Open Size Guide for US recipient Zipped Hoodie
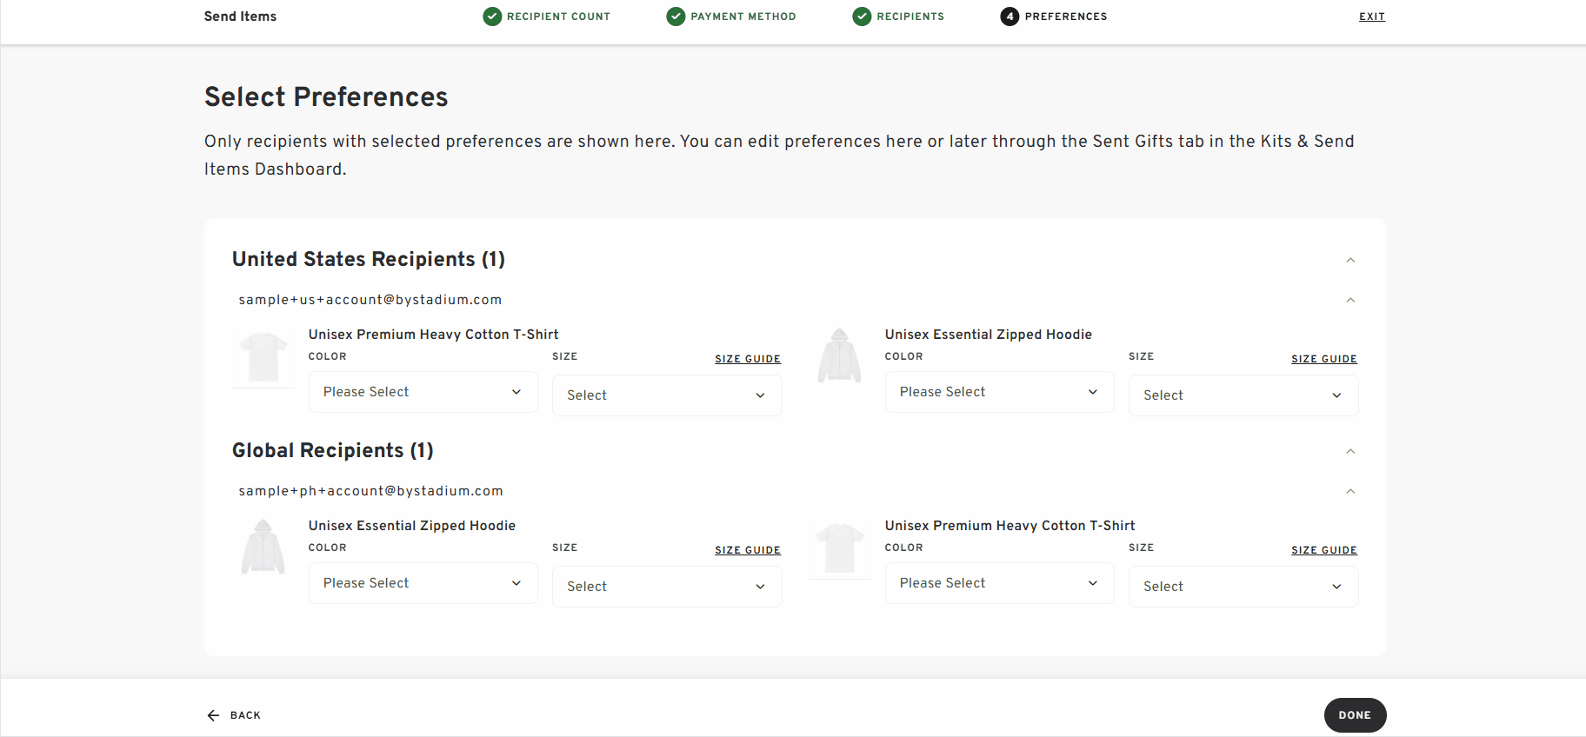Image resolution: width=1586 pixels, height=737 pixels. (1324, 359)
